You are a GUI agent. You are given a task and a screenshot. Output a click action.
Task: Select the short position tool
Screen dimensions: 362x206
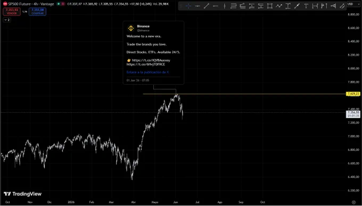[261, 6]
